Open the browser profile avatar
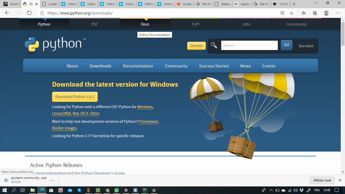Screen dimensions: 345x194 (326, 13)
